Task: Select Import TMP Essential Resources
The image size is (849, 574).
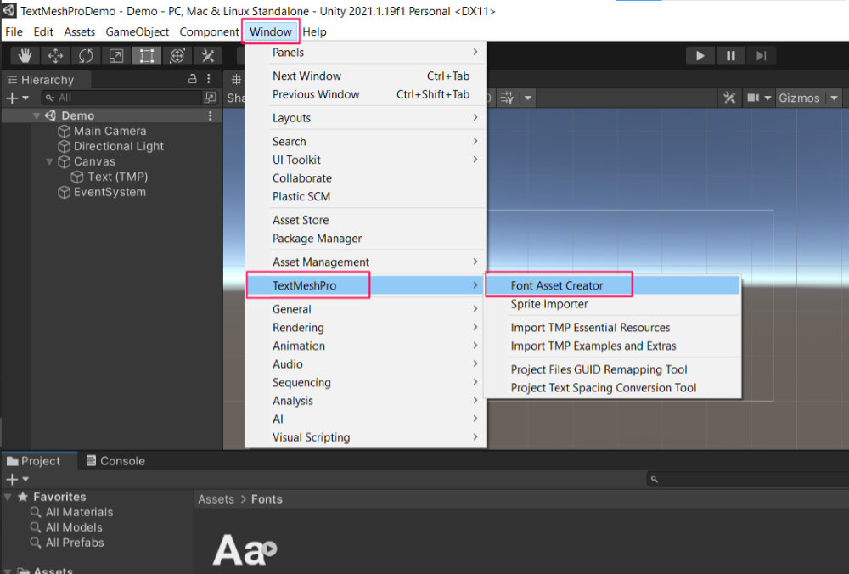Action: pos(612,328)
